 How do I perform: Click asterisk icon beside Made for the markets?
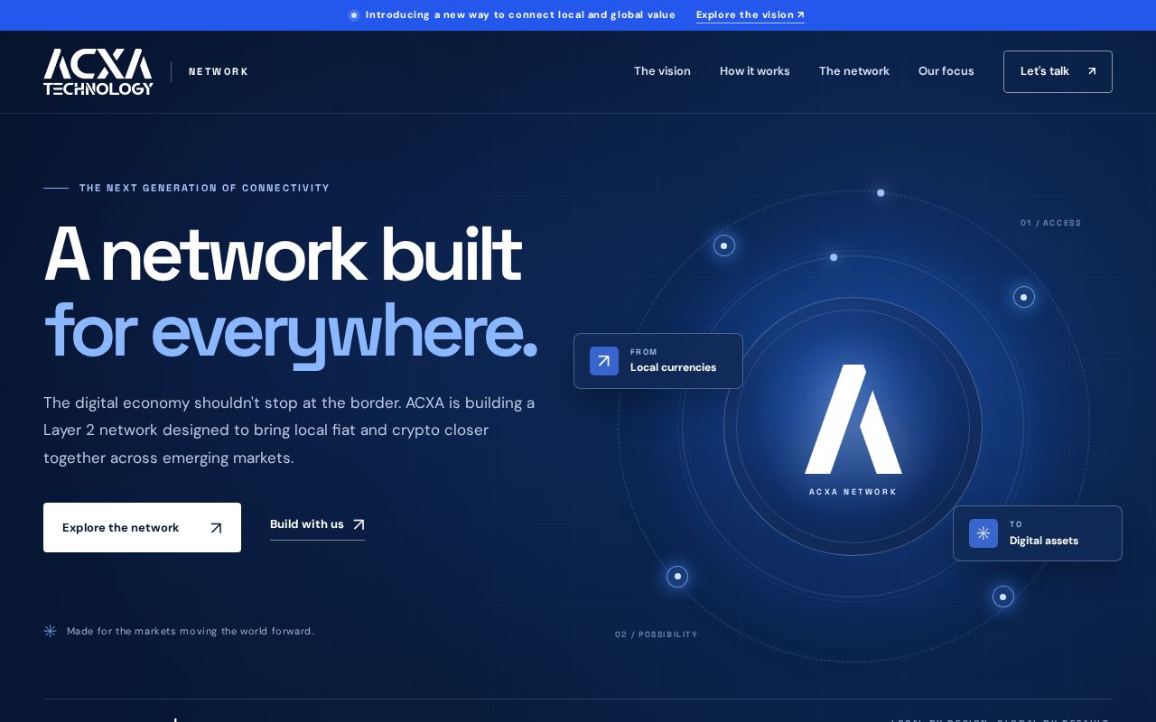51,631
